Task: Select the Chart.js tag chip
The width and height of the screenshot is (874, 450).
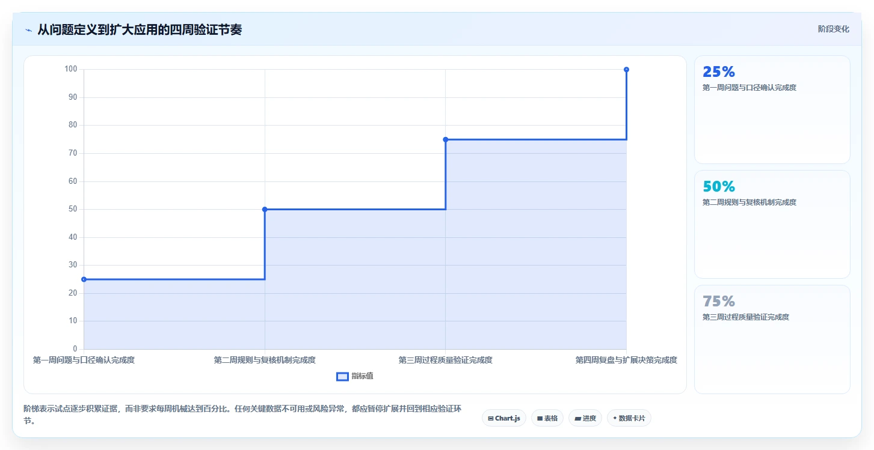Action: pyautogui.click(x=504, y=418)
